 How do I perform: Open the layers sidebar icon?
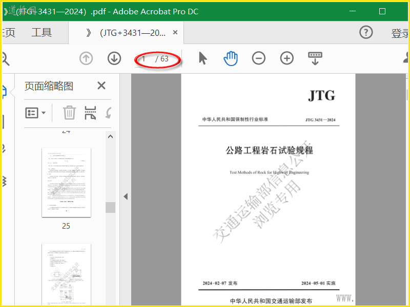pyautogui.click(x=4, y=181)
